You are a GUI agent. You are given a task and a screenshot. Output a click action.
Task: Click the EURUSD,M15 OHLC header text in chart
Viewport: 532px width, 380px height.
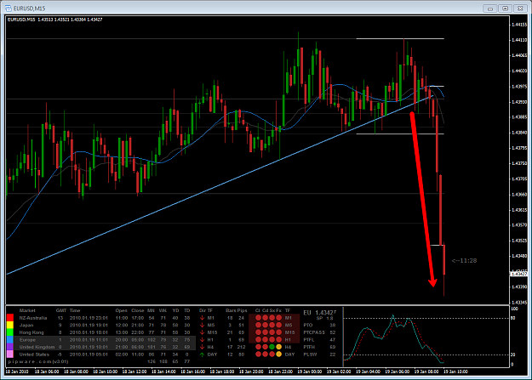(55, 20)
